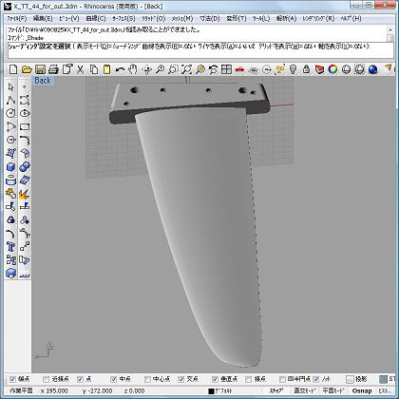The image size is (399, 399).
Task: Enable the 近接点 (Near) osnap checkbox
Action: click(x=47, y=379)
